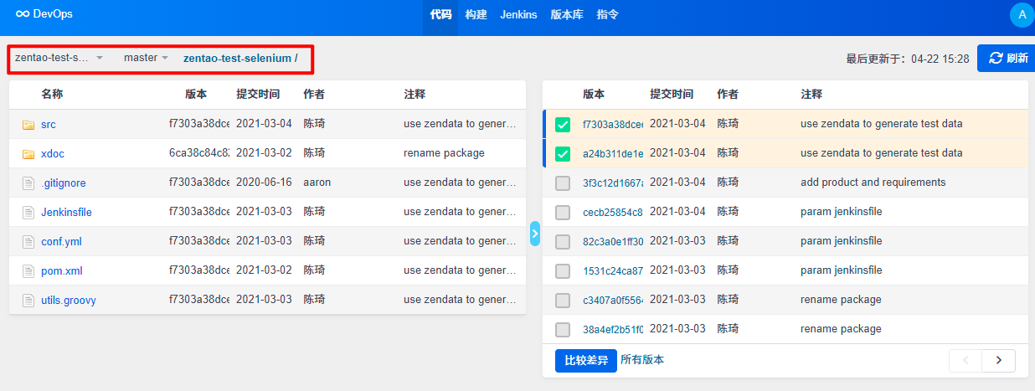This screenshot has height=391, width=1035.
Task: Open the 构建 tab
Action: (x=476, y=14)
